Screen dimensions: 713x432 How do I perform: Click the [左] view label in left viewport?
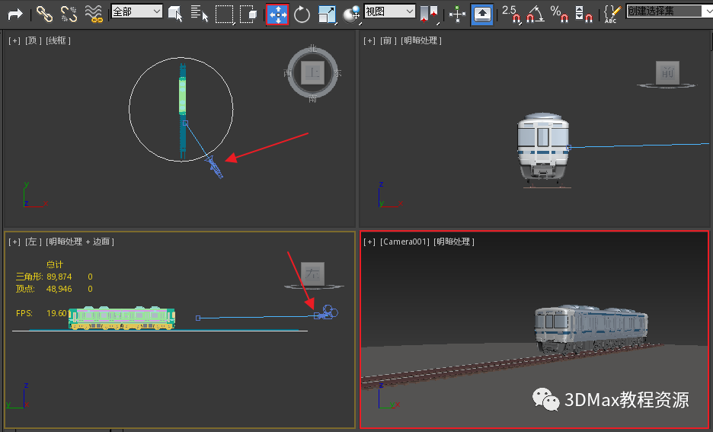(x=31, y=242)
